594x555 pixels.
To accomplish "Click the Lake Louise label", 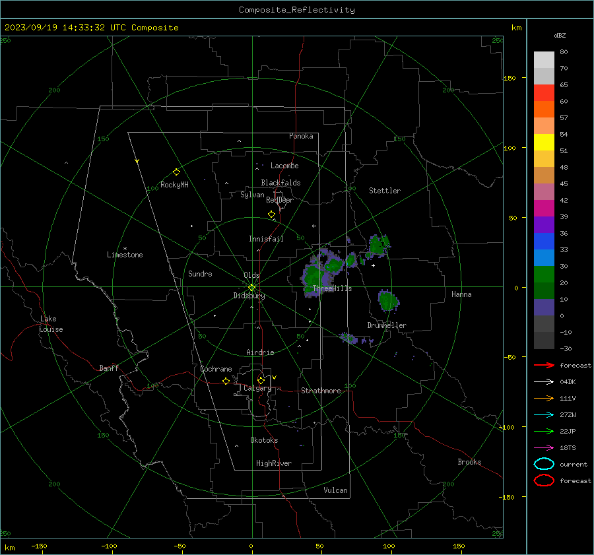I will coord(51,324).
